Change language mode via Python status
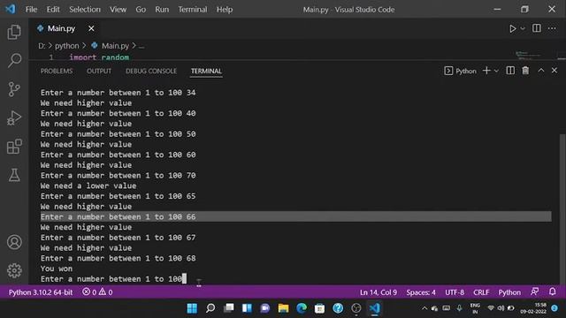 tap(509, 292)
